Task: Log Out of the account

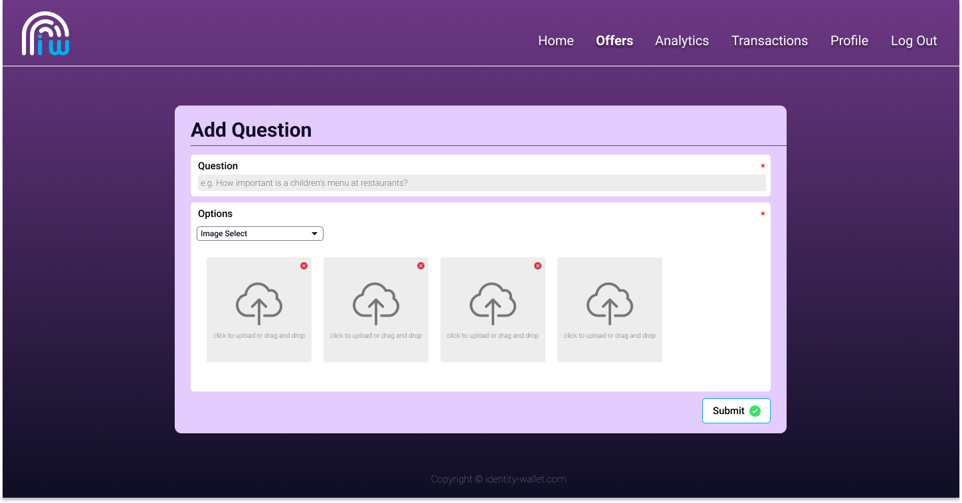Action: tap(914, 40)
